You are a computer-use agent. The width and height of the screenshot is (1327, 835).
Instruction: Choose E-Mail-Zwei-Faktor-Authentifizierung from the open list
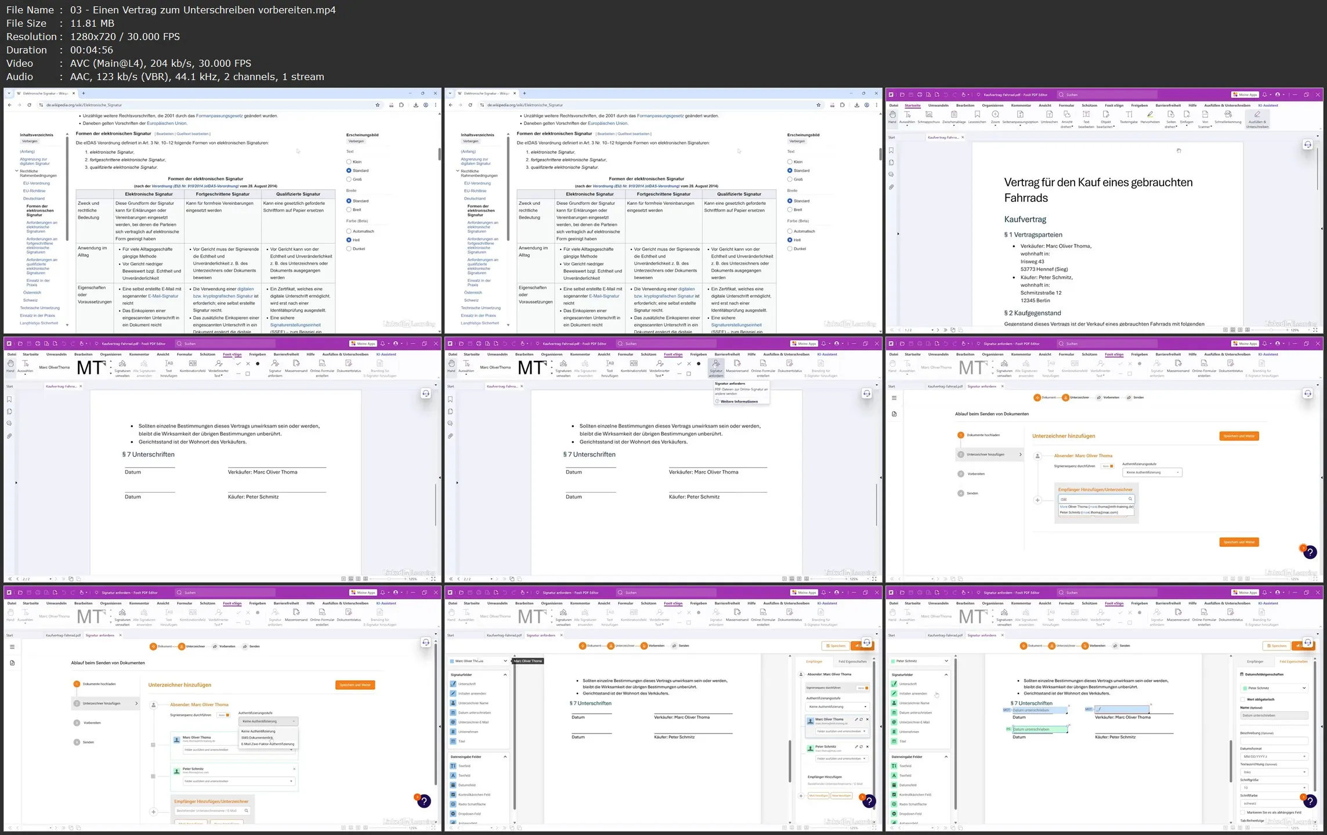[267, 744]
